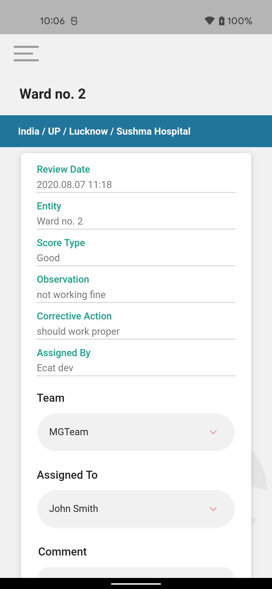Click the red chevron in John Smith field
Viewport: 272px width, 589px height.
(x=213, y=509)
